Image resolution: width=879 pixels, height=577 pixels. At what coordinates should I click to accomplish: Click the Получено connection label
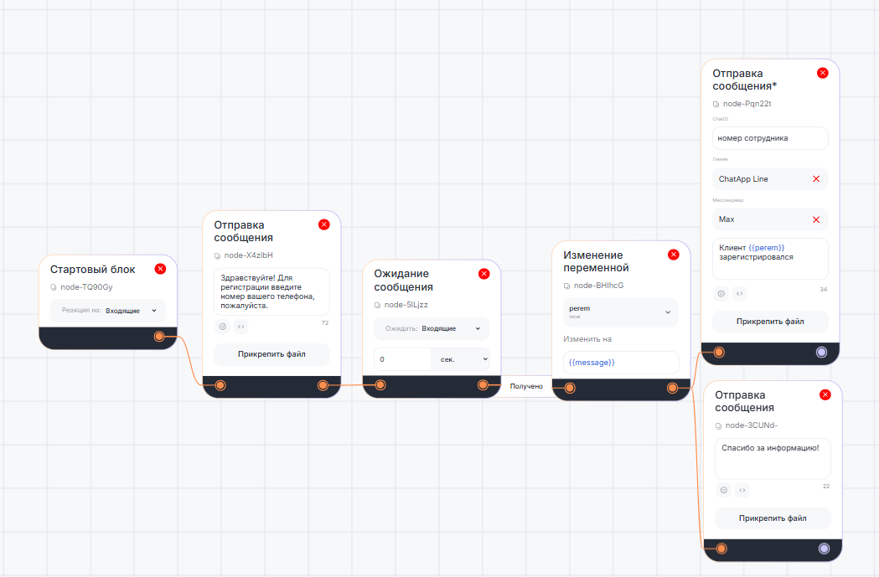click(526, 386)
